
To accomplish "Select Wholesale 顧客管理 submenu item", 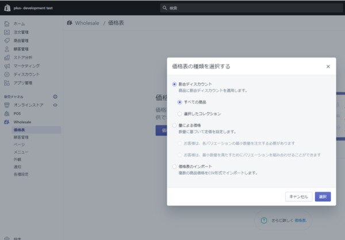I will [x=21, y=137].
